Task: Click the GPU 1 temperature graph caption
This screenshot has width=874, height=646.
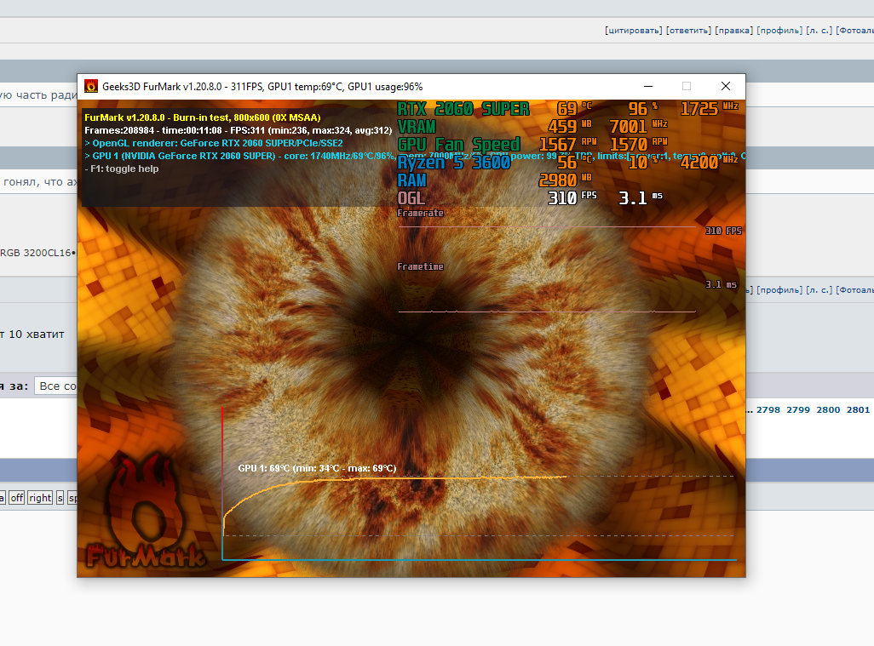Action: (x=317, y=468)
